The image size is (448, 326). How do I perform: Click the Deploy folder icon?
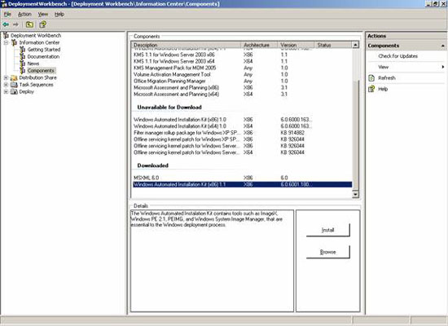14,92
